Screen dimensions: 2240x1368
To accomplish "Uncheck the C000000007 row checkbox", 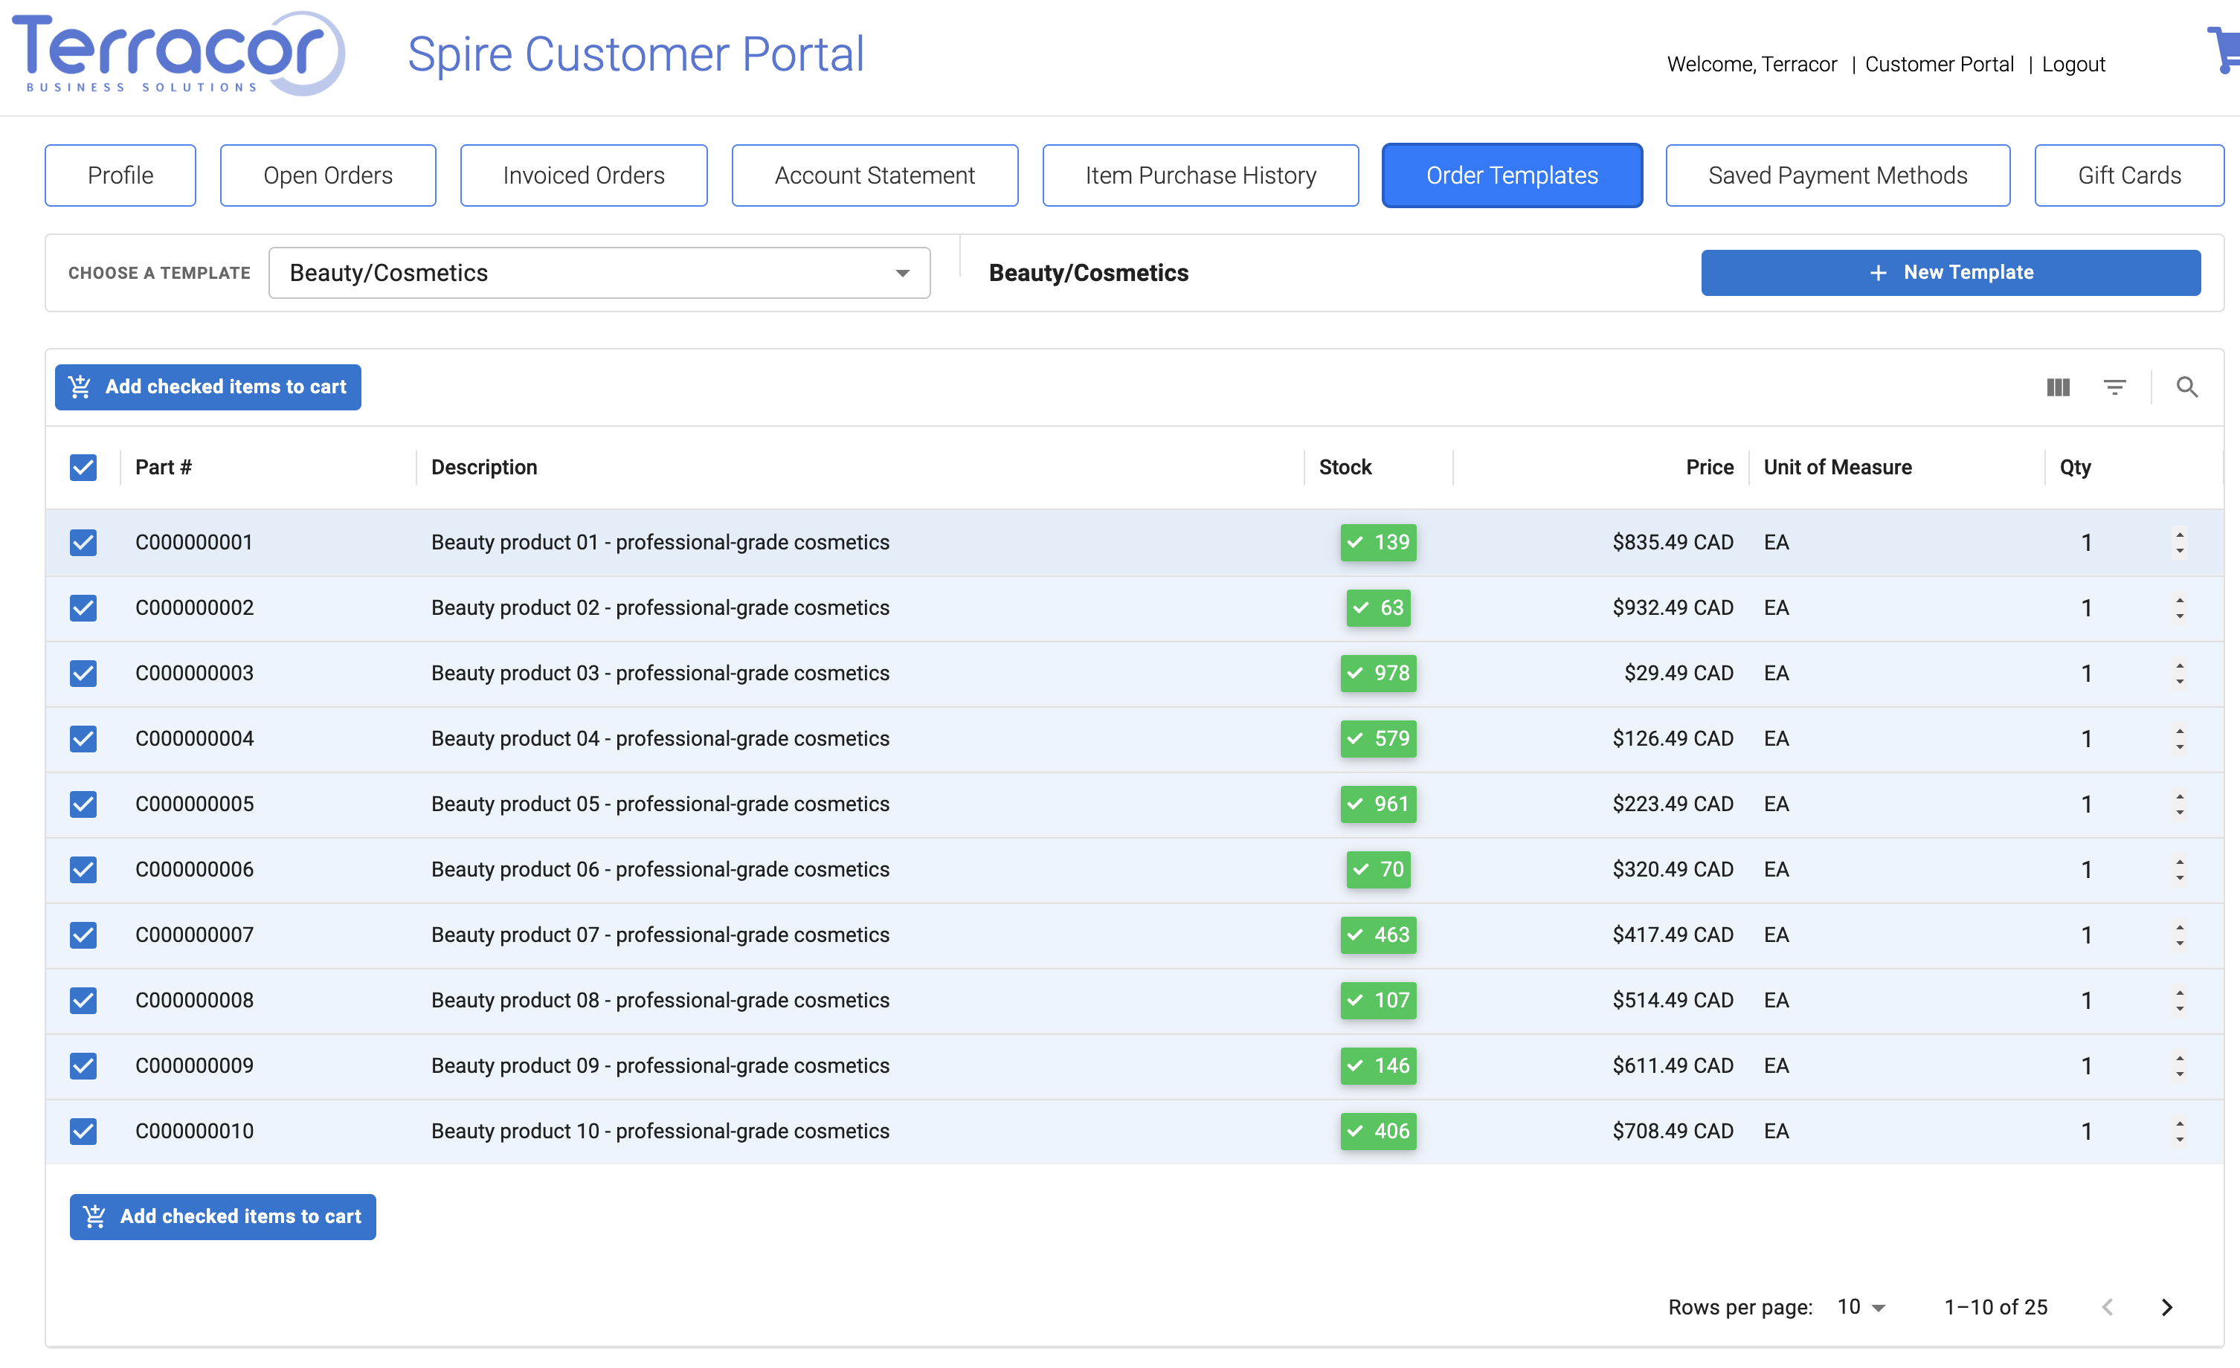I will (83, 935).
